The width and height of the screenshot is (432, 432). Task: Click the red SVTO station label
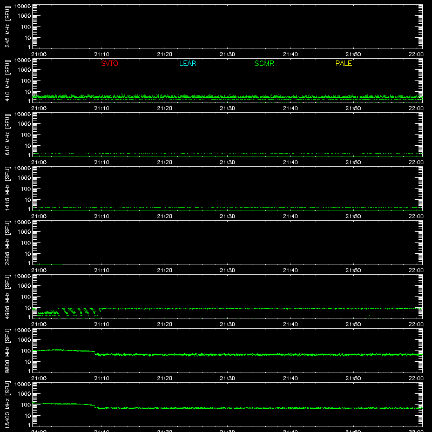tap(110, 63)
